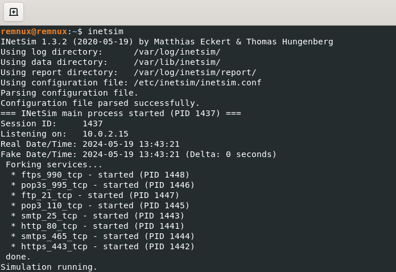Click the typed inetsim command
The image size is (396, 272).
click(105, 31)
